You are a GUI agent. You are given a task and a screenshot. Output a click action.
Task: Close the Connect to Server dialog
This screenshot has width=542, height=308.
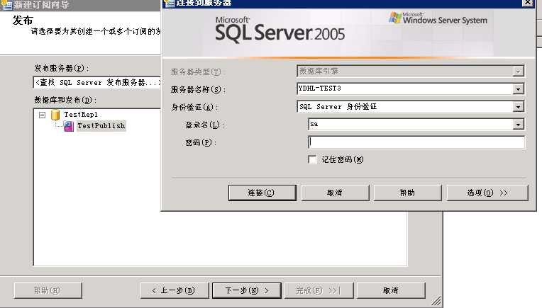[528, 3]
